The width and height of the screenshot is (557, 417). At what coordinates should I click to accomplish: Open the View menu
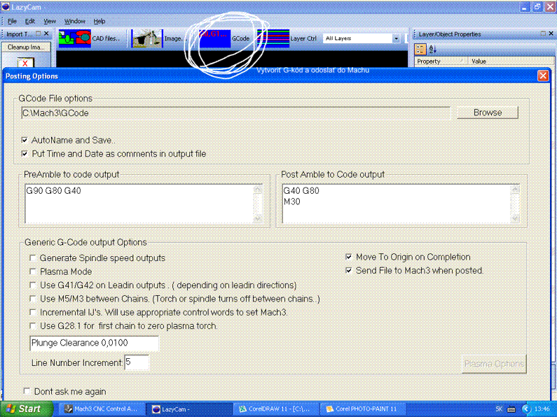coord(50,21)
